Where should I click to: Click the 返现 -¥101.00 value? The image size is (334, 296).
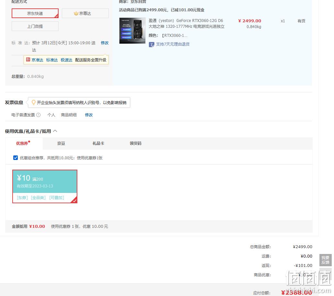(303, 266)
